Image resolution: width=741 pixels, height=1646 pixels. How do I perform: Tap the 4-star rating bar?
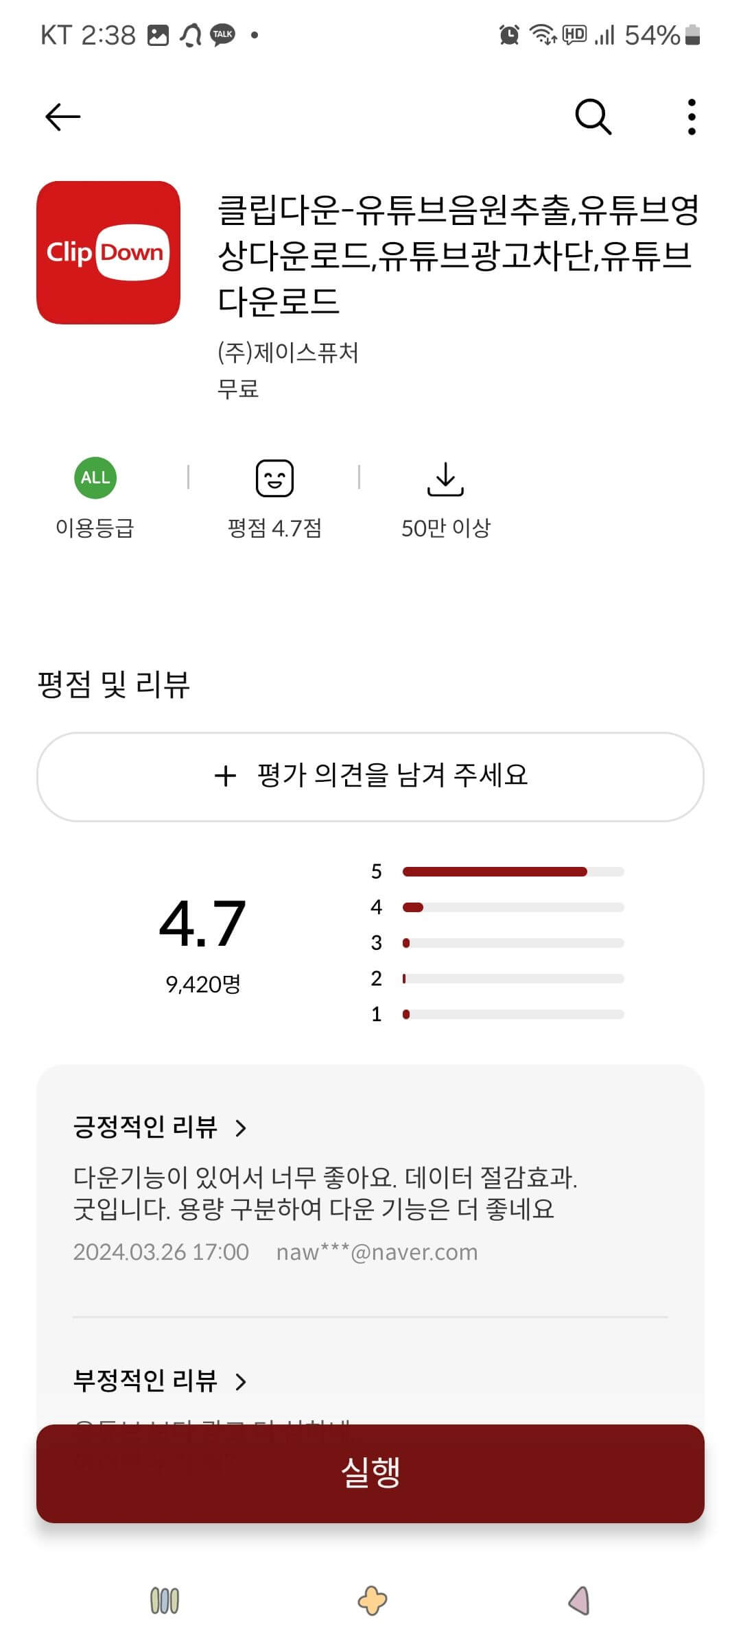pyautogui.click(x=513, y=907)
